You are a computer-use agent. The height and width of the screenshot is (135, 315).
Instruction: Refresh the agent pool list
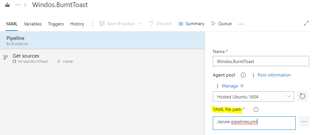[302, 96]
